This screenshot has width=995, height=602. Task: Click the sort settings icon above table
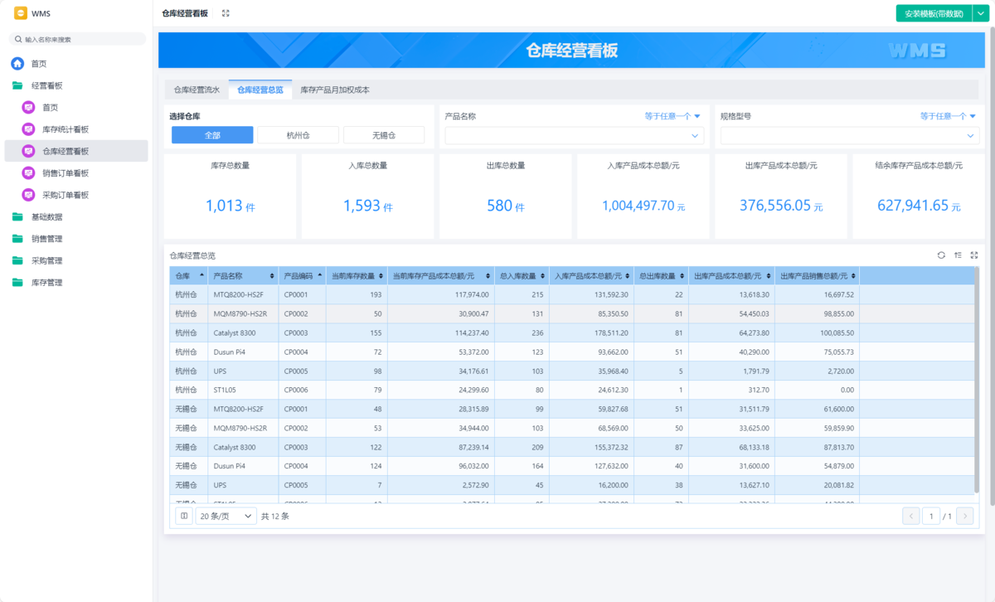coord(958,255)
